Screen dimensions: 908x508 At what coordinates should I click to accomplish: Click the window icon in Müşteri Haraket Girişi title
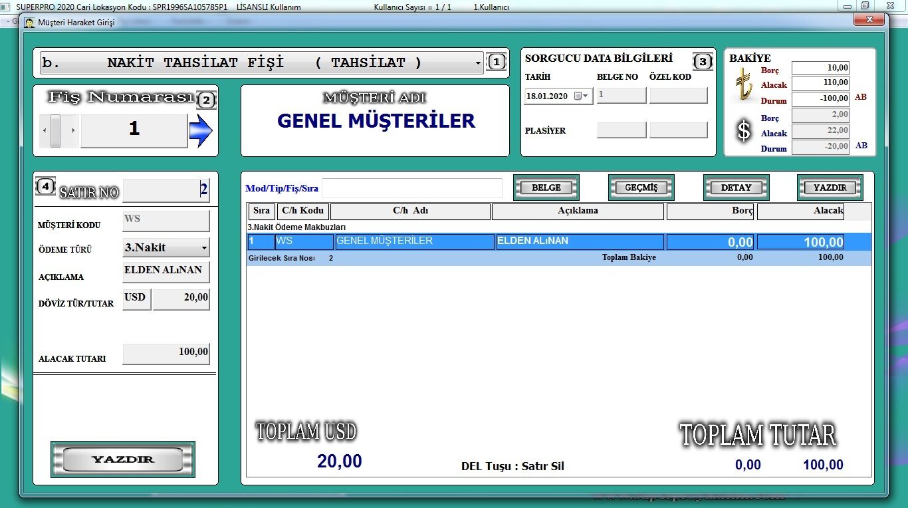tap(30, 22)
